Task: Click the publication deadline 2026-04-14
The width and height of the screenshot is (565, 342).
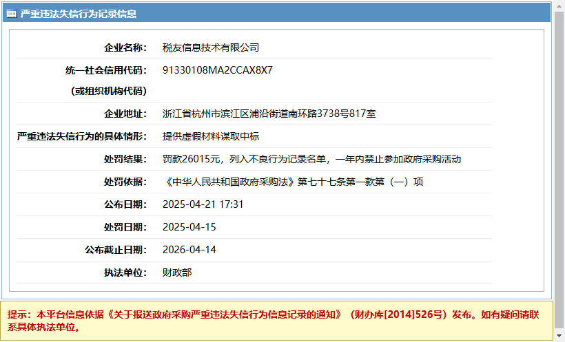Action: coord(189,250)
